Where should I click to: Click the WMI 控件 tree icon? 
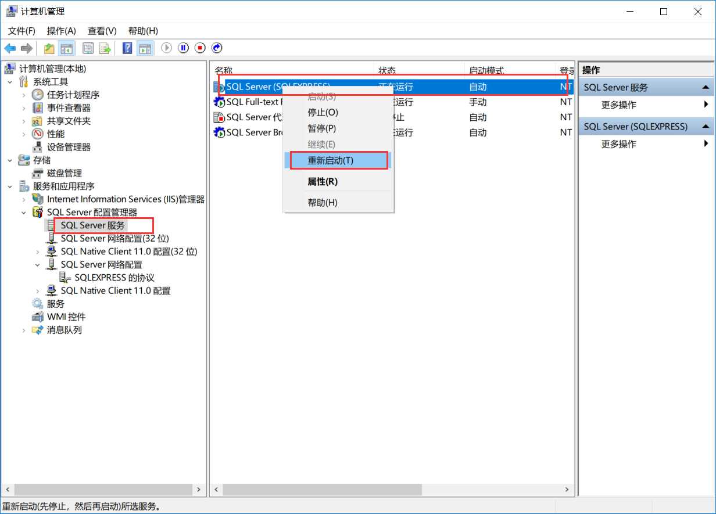coord(38,317)
